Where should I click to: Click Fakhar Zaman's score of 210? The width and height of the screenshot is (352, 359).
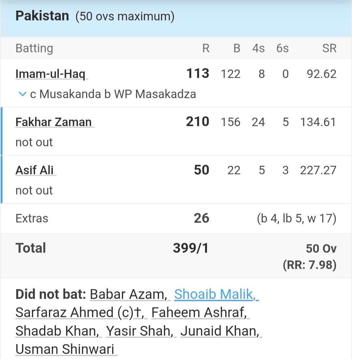(198, 122)
